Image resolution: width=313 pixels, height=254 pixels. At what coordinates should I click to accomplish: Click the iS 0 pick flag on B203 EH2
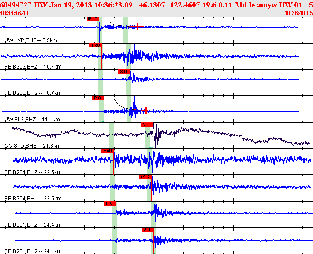(124, 72)
